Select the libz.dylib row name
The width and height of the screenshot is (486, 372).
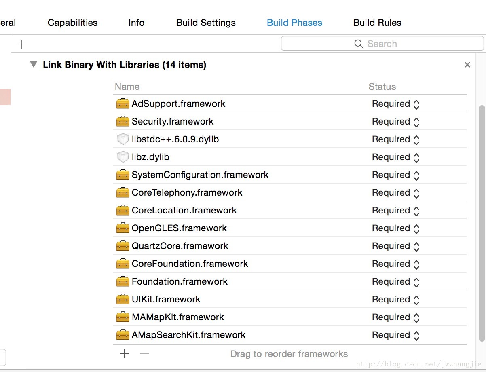[x=150, y=157]
